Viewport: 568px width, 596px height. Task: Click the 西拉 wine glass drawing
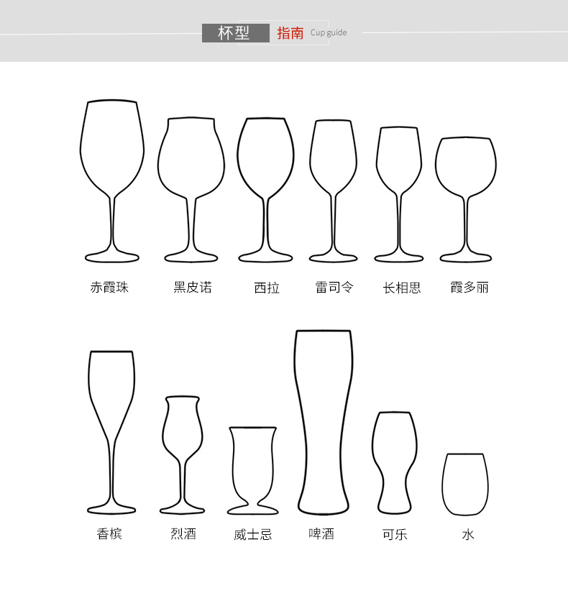click(x=265, y=190)
